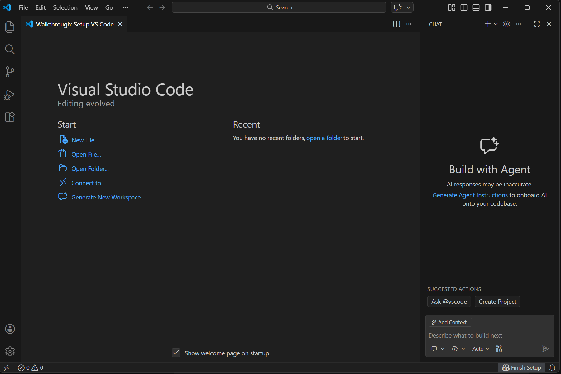This screenshot has height=374, width=561.
Task: Click Generate Agent Instructions link
Action: pyautogui.click(x=470, y=195)
